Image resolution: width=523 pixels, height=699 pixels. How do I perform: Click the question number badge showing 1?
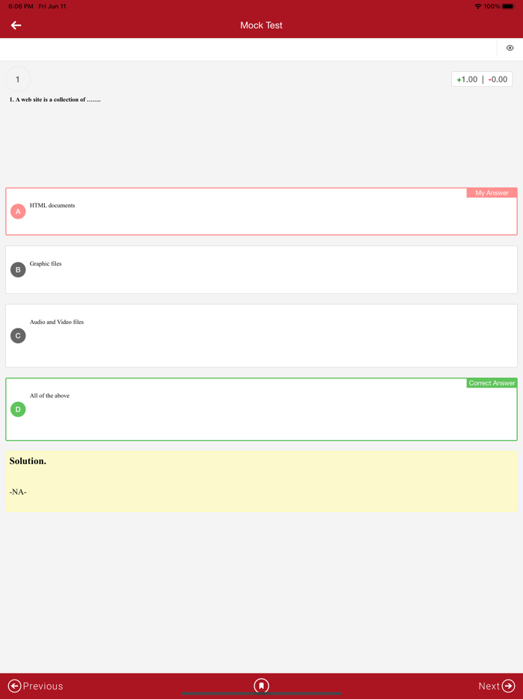point(16,79)
